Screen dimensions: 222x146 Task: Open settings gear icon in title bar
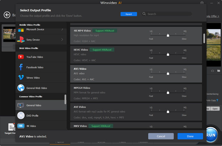coord(202,3)
